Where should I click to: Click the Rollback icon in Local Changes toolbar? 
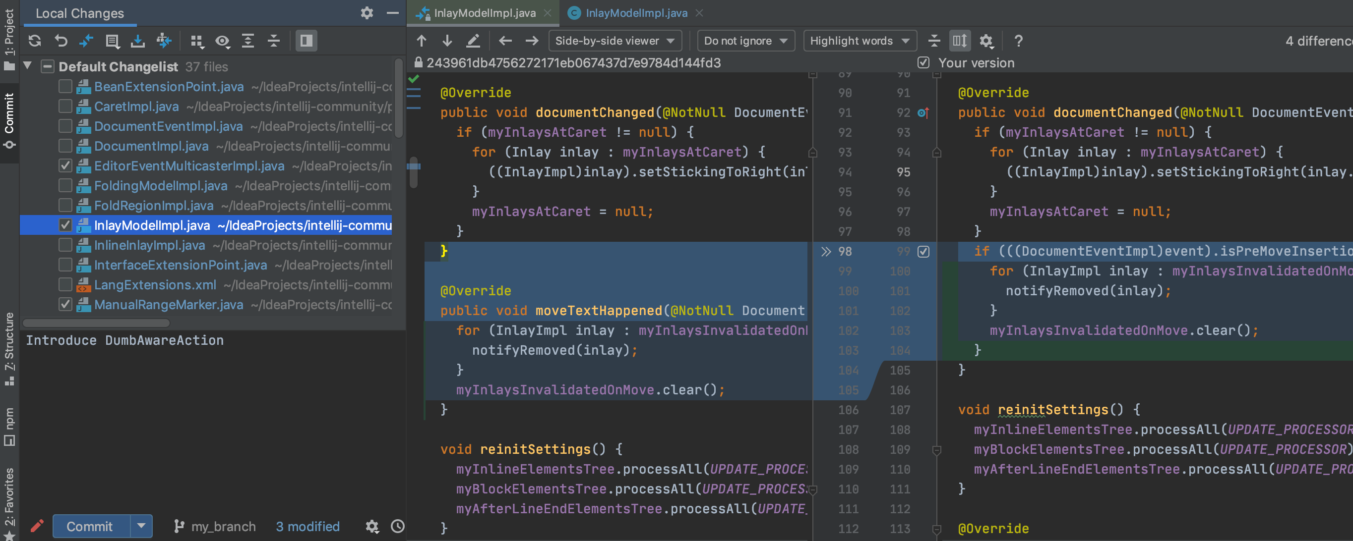point(61,41)
